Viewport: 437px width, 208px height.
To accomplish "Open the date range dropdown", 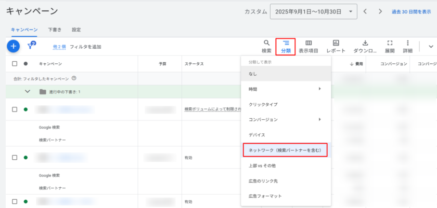I will pyautogui.click(x=314, y=11).
